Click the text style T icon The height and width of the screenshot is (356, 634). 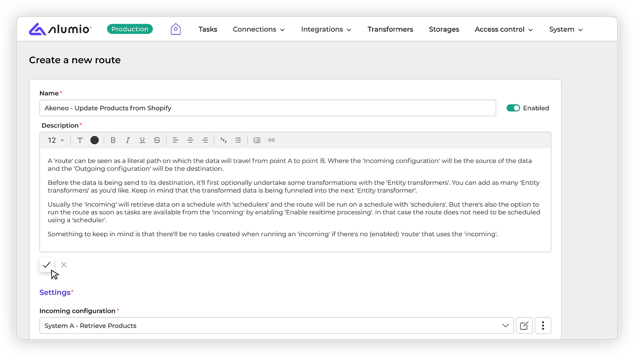point(80,140)
